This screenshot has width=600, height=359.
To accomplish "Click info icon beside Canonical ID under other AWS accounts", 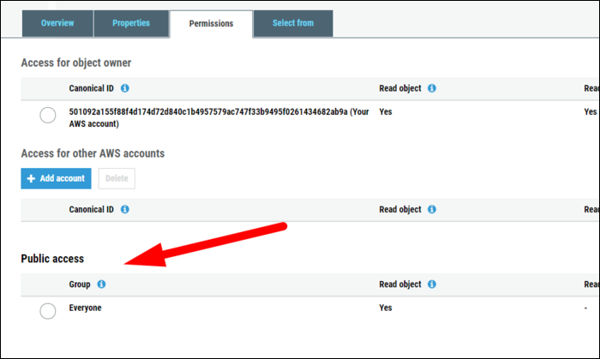I will 125,210.
